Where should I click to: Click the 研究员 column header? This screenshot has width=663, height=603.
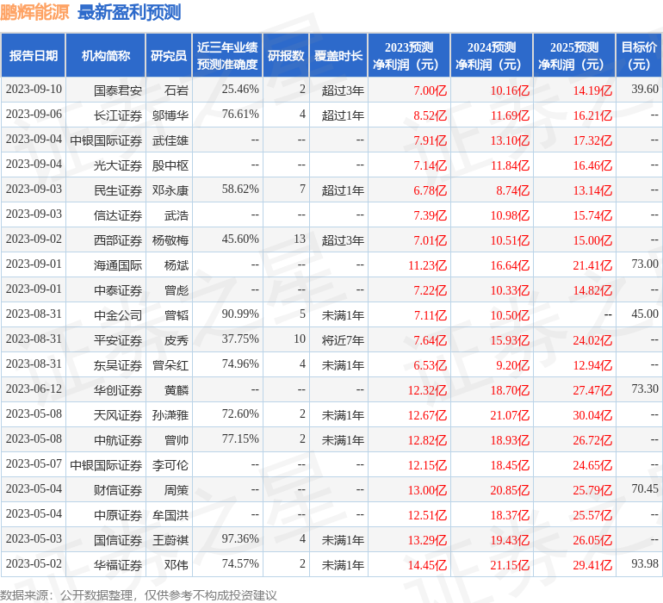tap(169, 56)
